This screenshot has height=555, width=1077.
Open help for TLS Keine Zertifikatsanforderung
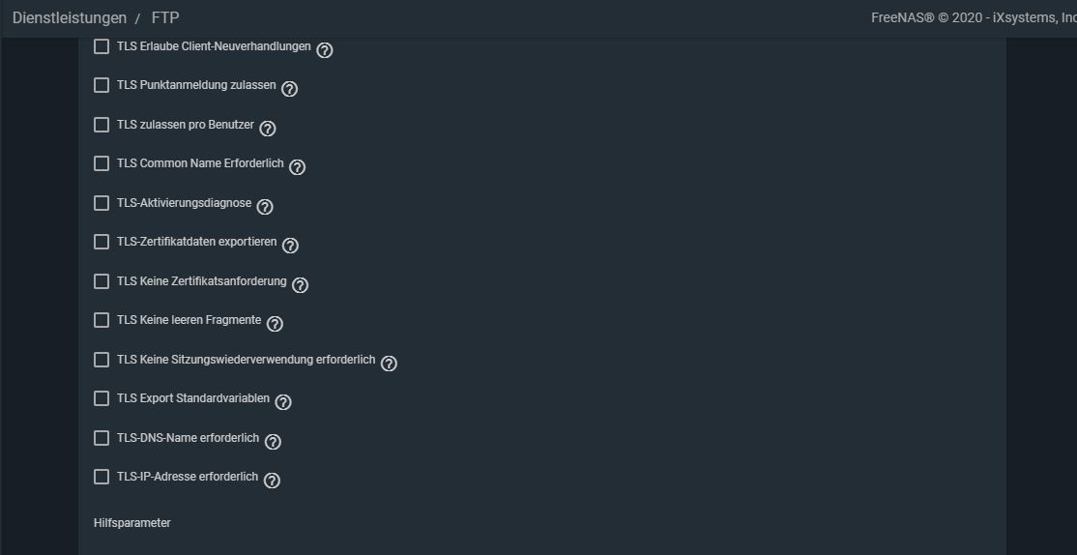[x=300, y=285]
